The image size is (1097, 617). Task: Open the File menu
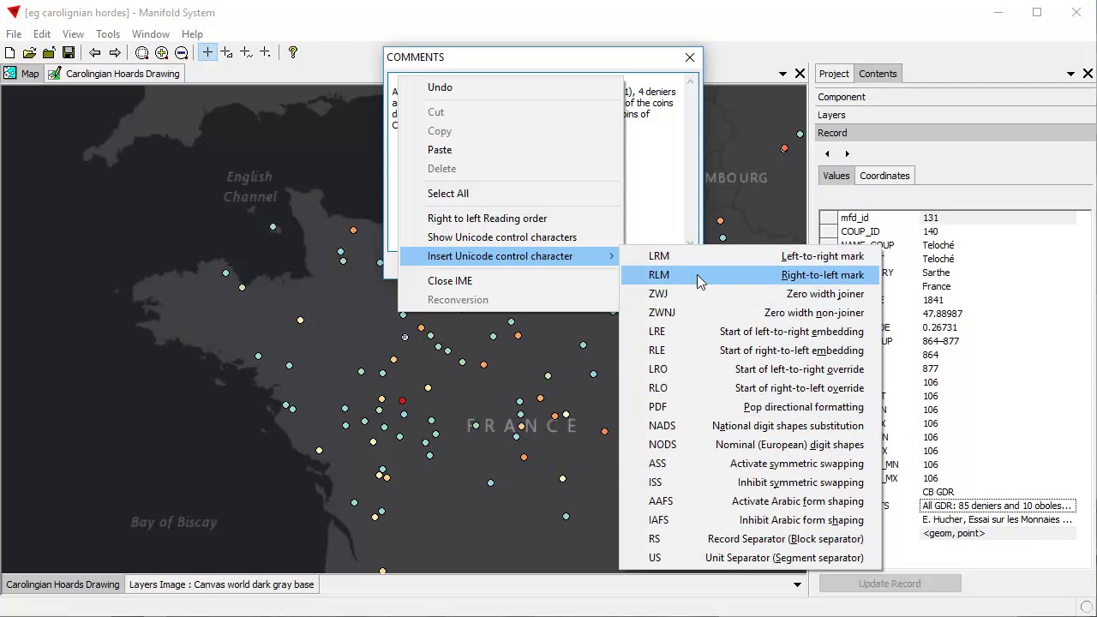pos(14,34)
